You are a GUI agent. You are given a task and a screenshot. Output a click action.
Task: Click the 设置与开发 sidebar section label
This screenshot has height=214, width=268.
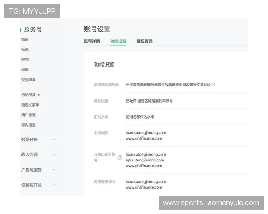tap(31, 185)
